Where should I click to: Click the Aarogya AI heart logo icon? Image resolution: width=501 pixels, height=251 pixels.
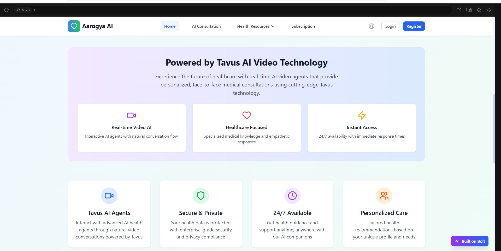[x=74, y=26]
